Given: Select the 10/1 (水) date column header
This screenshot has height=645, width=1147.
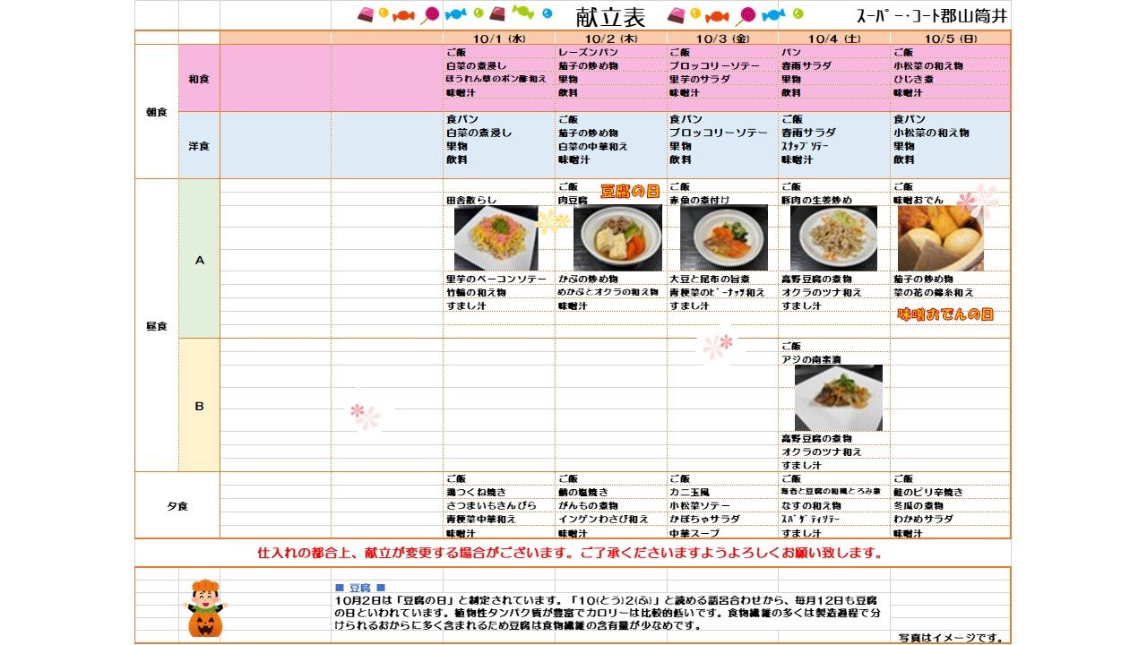Looking at the screenshot, I should (x=498, y=39).
